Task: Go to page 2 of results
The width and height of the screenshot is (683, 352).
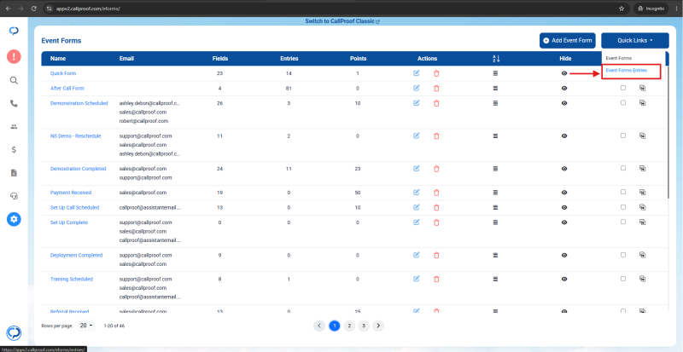Action: 349,326
